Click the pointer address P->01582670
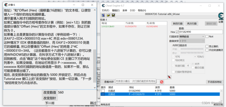Viewport: 226px width, 107px height. [136, 94]
